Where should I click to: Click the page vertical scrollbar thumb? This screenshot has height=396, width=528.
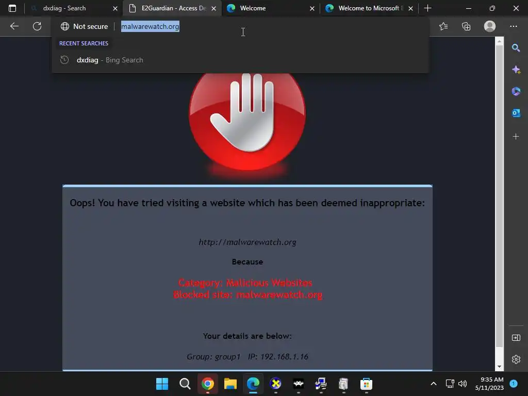click(x=499, y=196)
